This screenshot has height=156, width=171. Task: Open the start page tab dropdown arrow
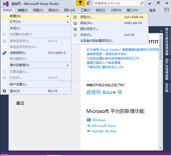[x=161, y=31]
